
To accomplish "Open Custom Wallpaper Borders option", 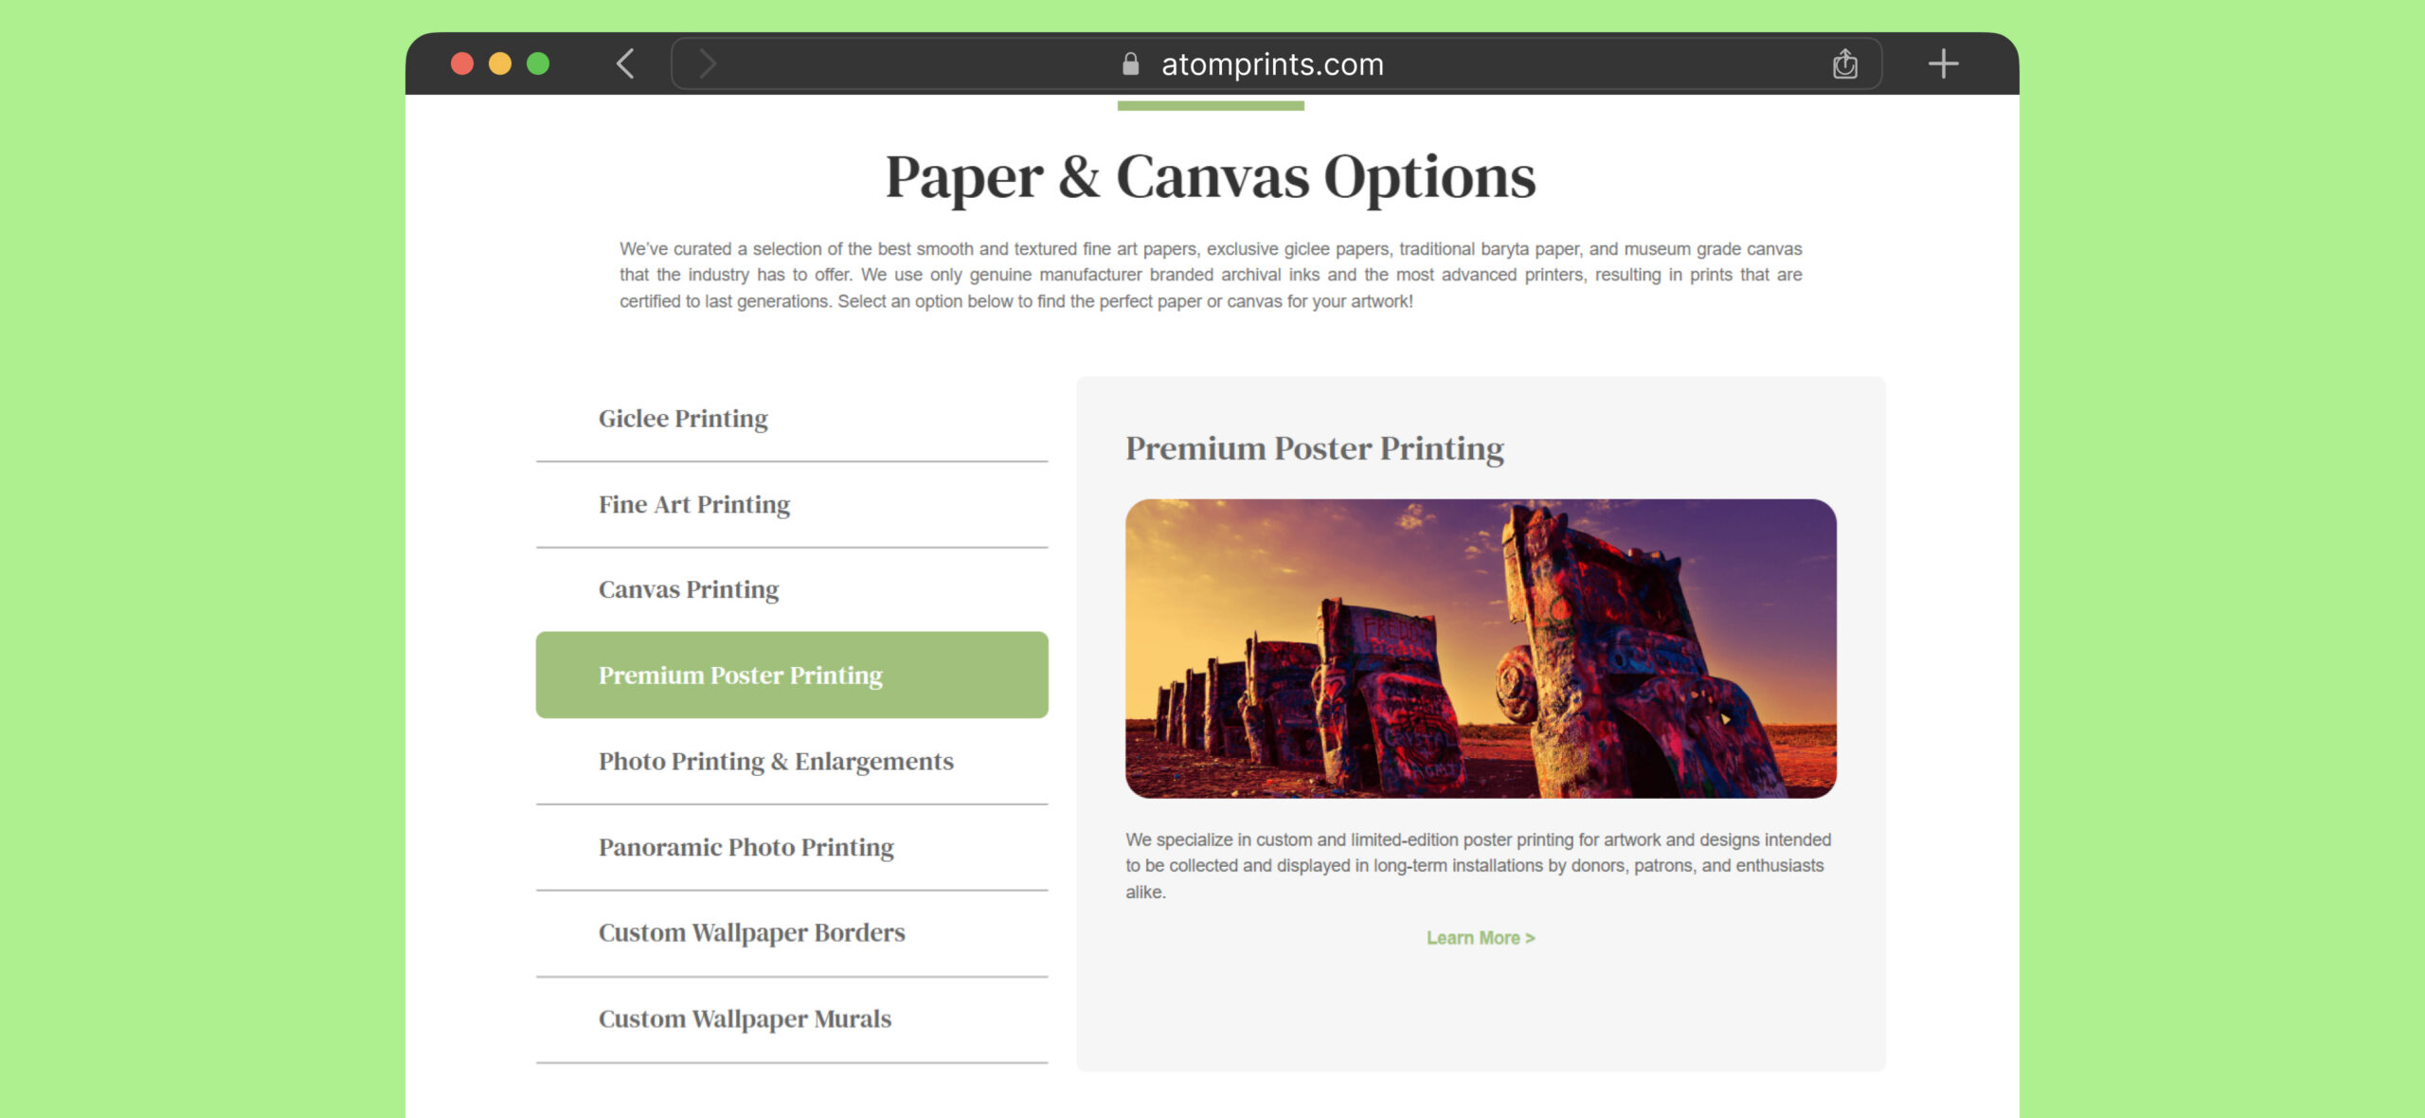I will pyautogui.click(x=792, y=933).
